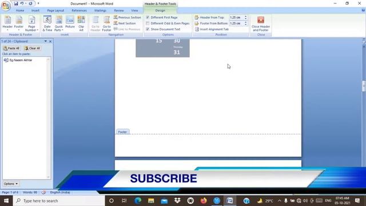Adjust Footer from Bottom spinner arrows
Screen dimensions: 366x206
pyautogui.click(x=245, y=23)
